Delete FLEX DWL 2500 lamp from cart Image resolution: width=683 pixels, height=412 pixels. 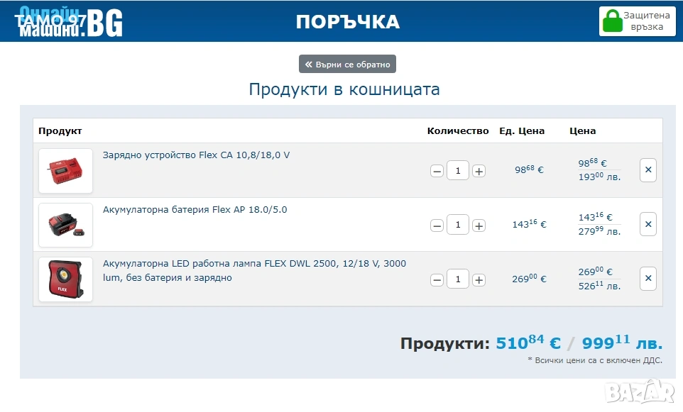coord(648,279)
